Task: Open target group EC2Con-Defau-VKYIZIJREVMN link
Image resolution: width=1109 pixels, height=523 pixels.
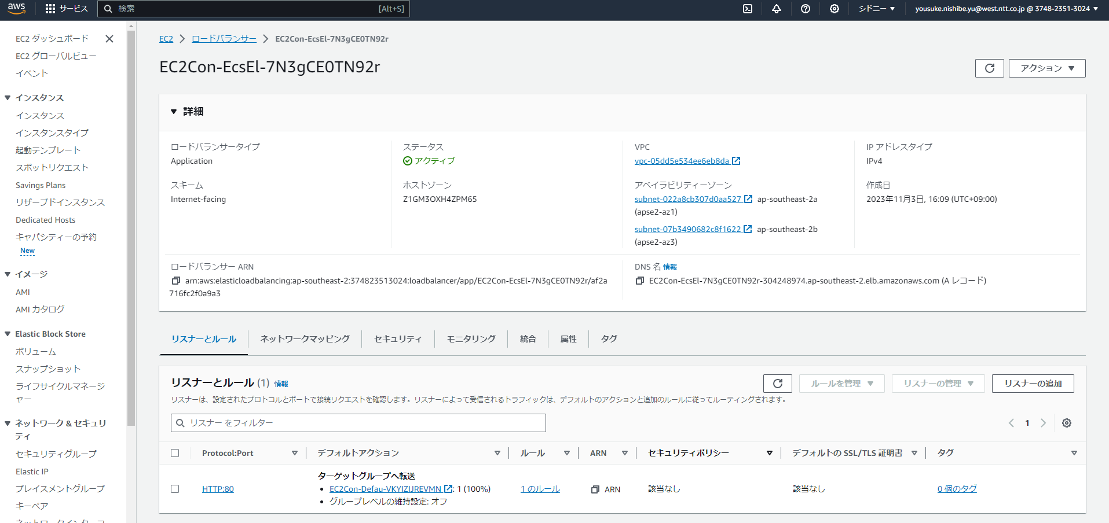Action: coord(386,489)
